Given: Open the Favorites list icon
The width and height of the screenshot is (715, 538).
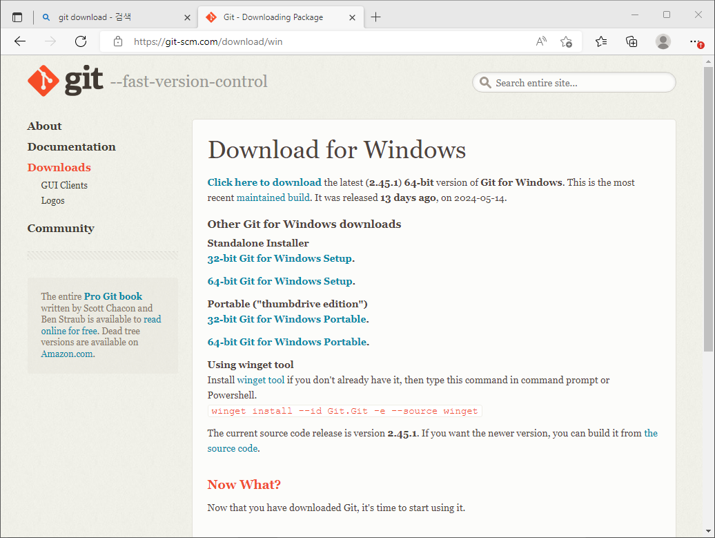Looking at the screenshot, I should [x=601, y=41].
